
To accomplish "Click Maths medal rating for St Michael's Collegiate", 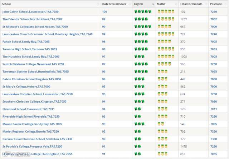I will pyautogui.click(x=164, y=26).
